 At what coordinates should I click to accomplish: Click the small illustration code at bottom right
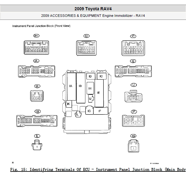(154, 163)
